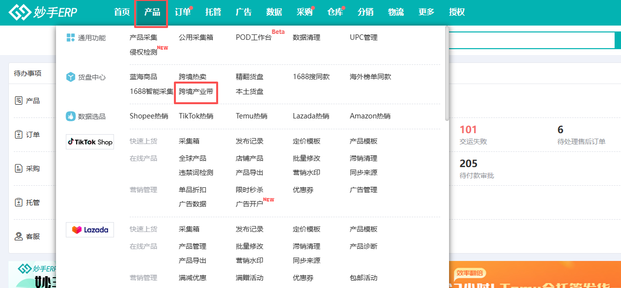Image resolution: width=621 pixels, height=288 pixels.
Task: Open 满减优惠 entry
Action: tap(193, 278)
